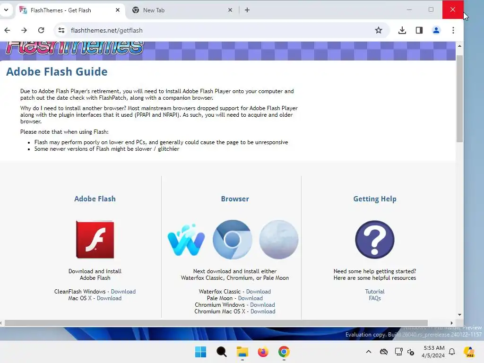This screenshot has width=484, height=363.
Task: Reload the FlashThemes page
Action: click(x=41, y=30)
